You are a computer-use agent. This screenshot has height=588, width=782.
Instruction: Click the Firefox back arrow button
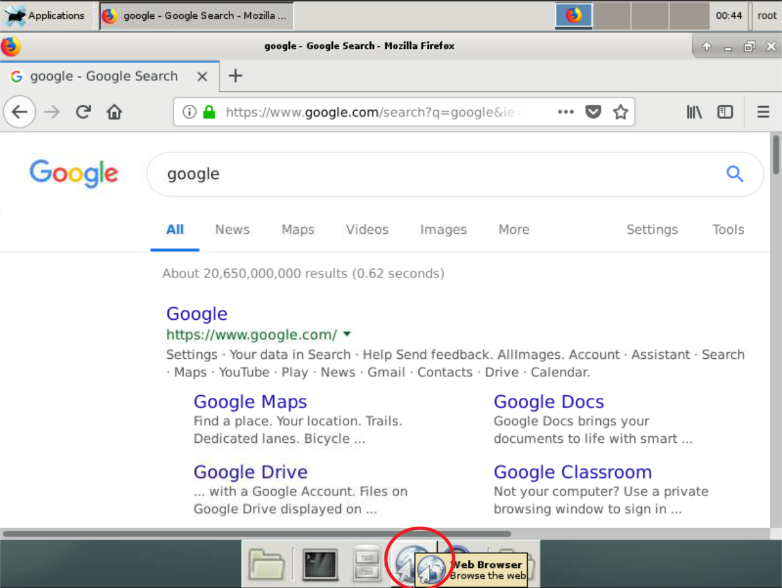[x=20, y=112]
